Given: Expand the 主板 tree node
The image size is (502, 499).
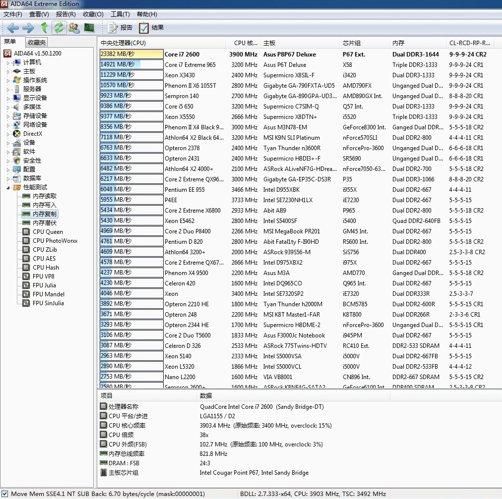Looking at the screenshot, I should [8, 72].
